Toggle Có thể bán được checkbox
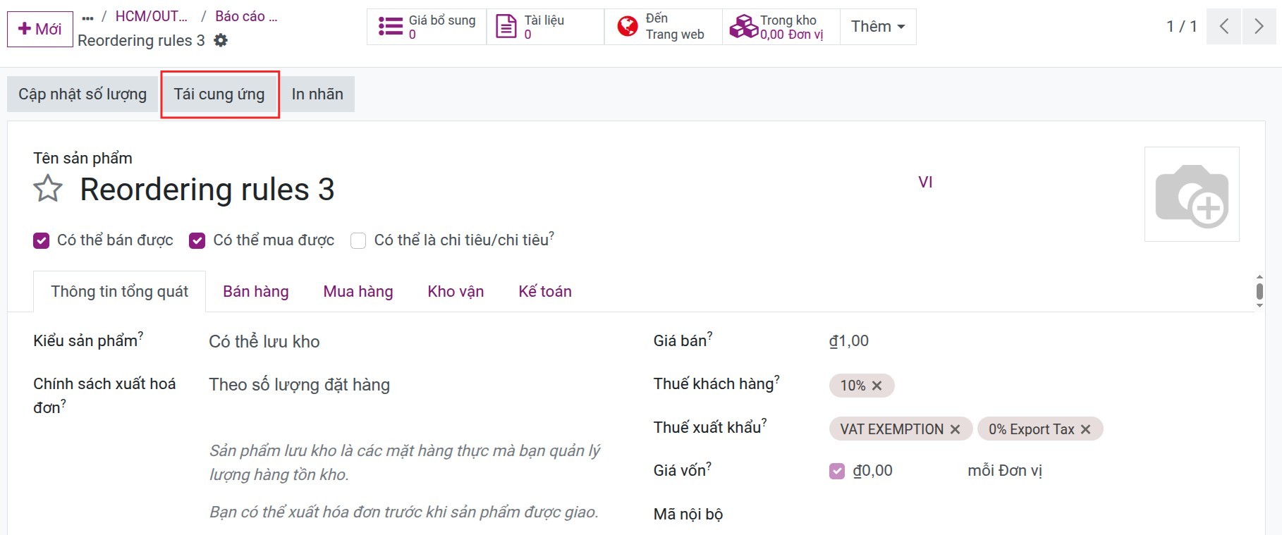The image size is (1282, 535). 41,240
